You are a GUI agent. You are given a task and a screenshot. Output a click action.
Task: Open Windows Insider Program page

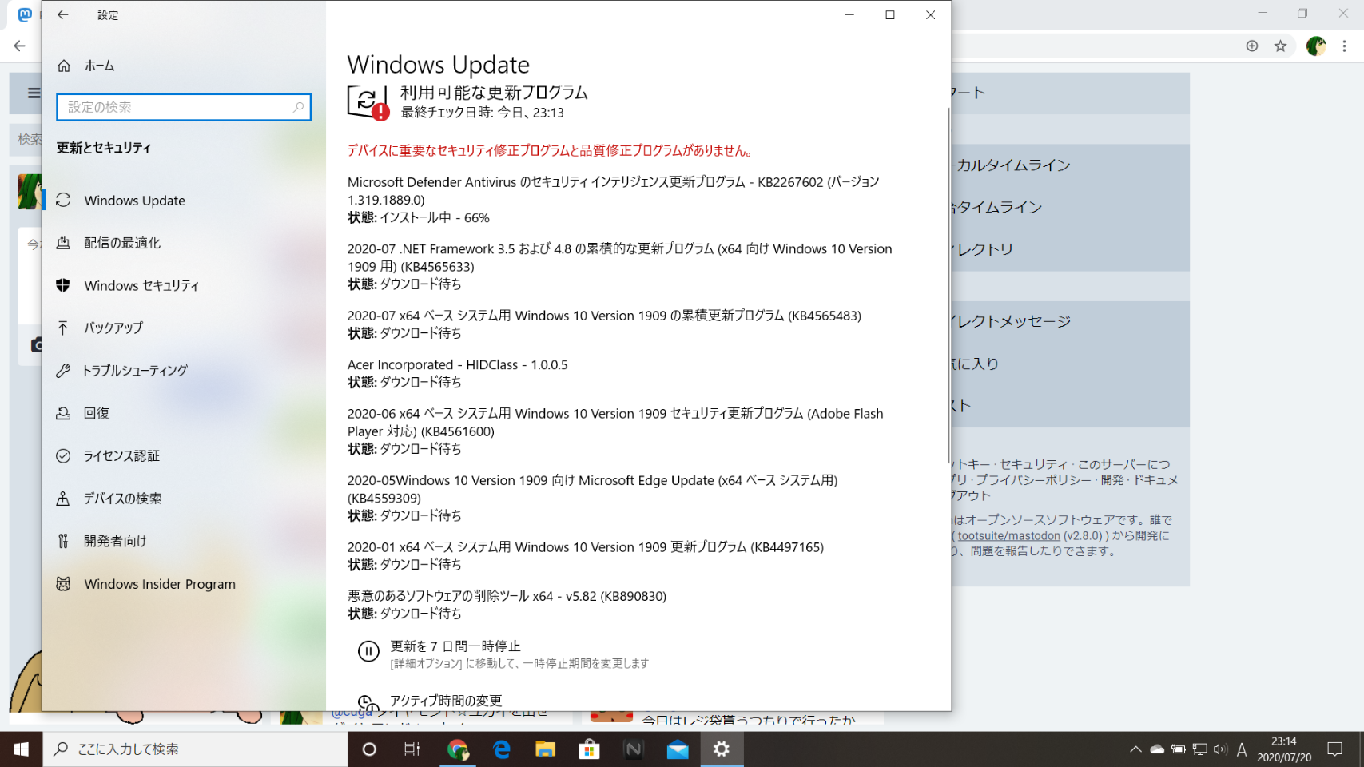point(184,584)
